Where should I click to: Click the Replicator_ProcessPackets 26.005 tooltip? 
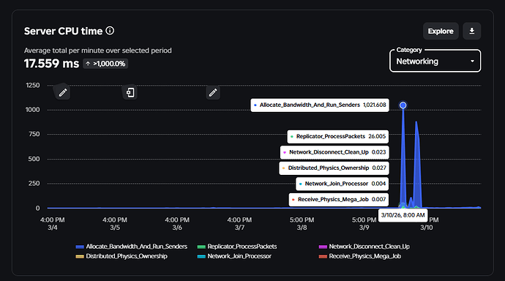pyautogui.click(x=338, y=137)
